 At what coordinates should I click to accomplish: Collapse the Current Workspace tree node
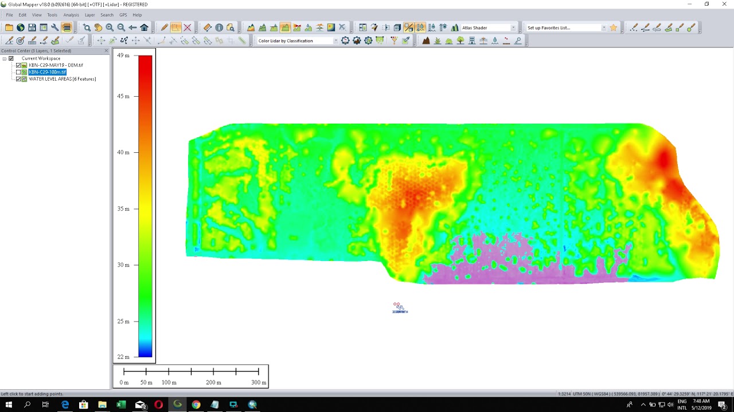click(4, 58)
